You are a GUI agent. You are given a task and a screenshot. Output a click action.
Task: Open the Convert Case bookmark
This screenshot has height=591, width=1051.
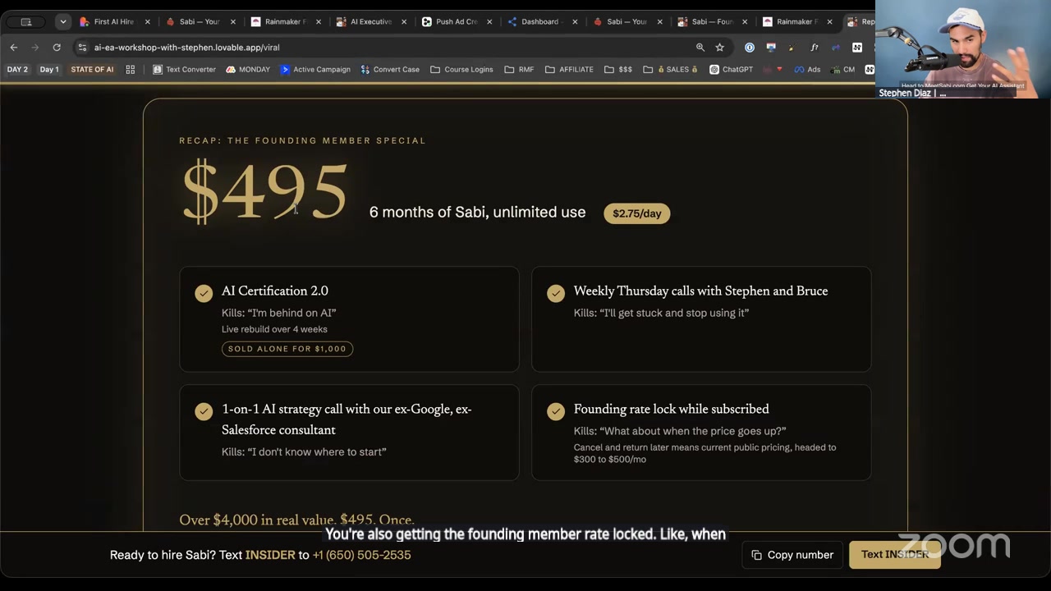point(390,70)
